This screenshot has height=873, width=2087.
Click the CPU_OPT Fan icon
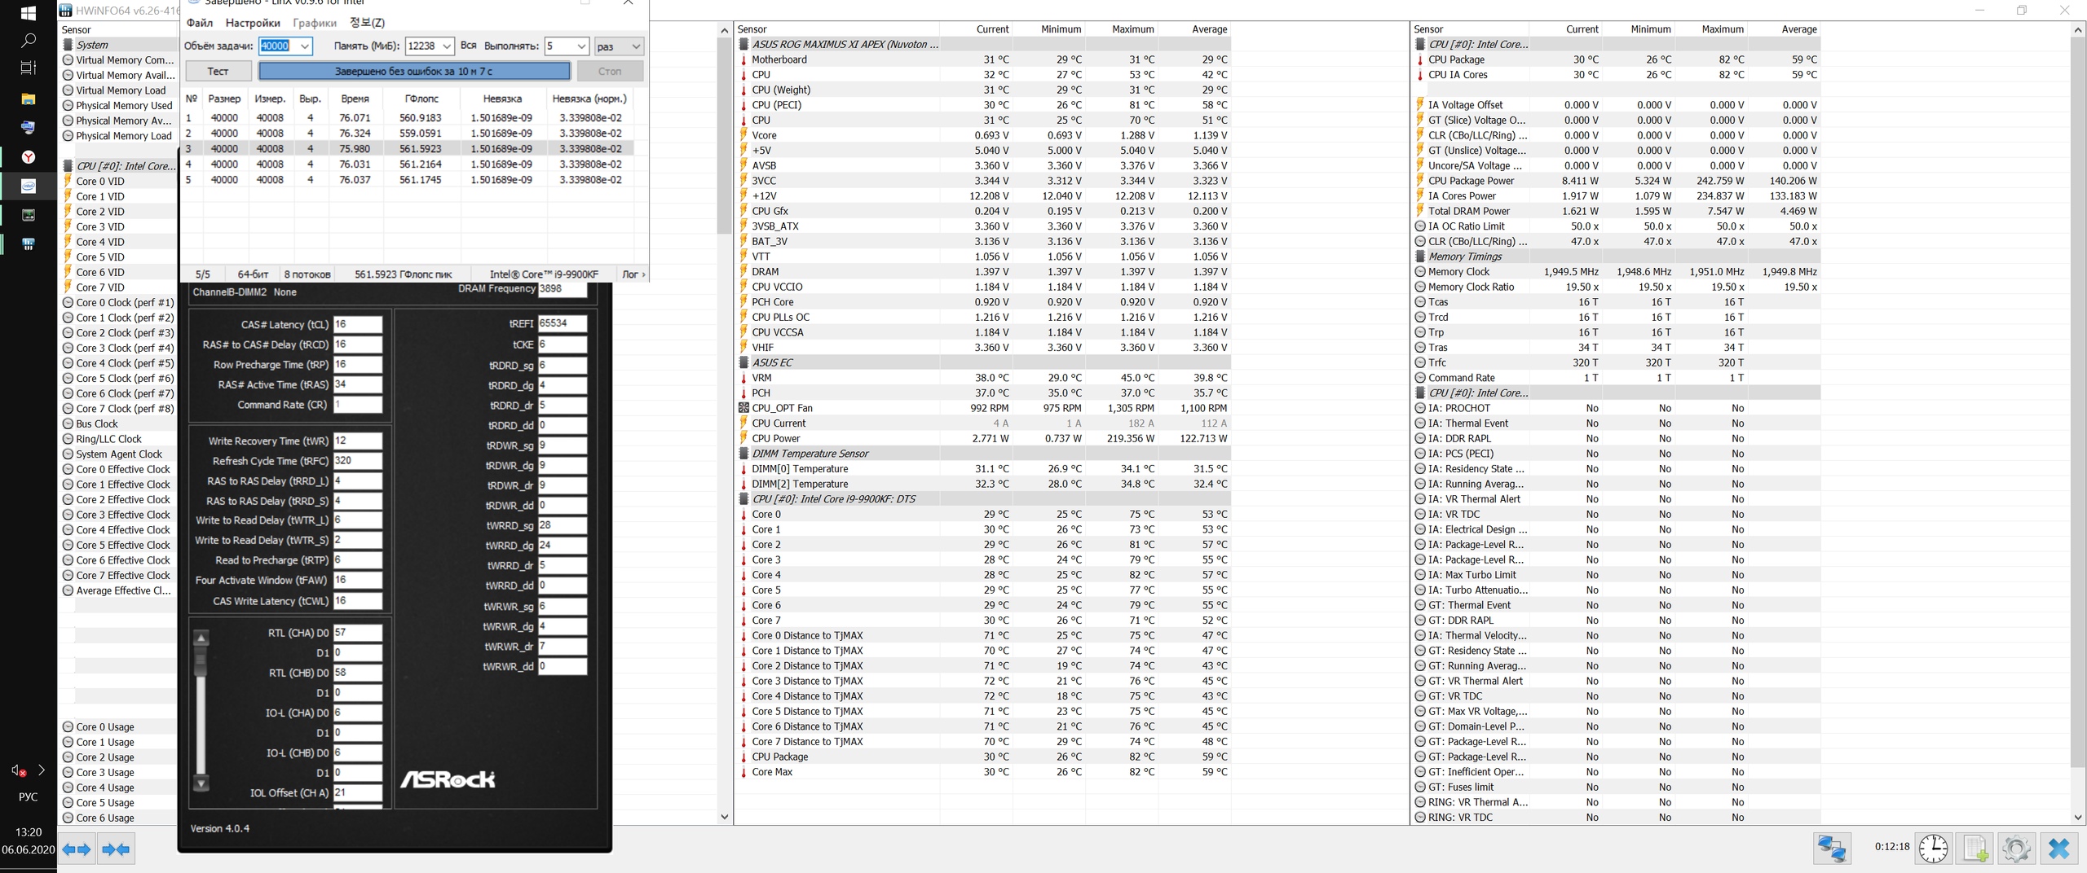[x=743, y=408]
